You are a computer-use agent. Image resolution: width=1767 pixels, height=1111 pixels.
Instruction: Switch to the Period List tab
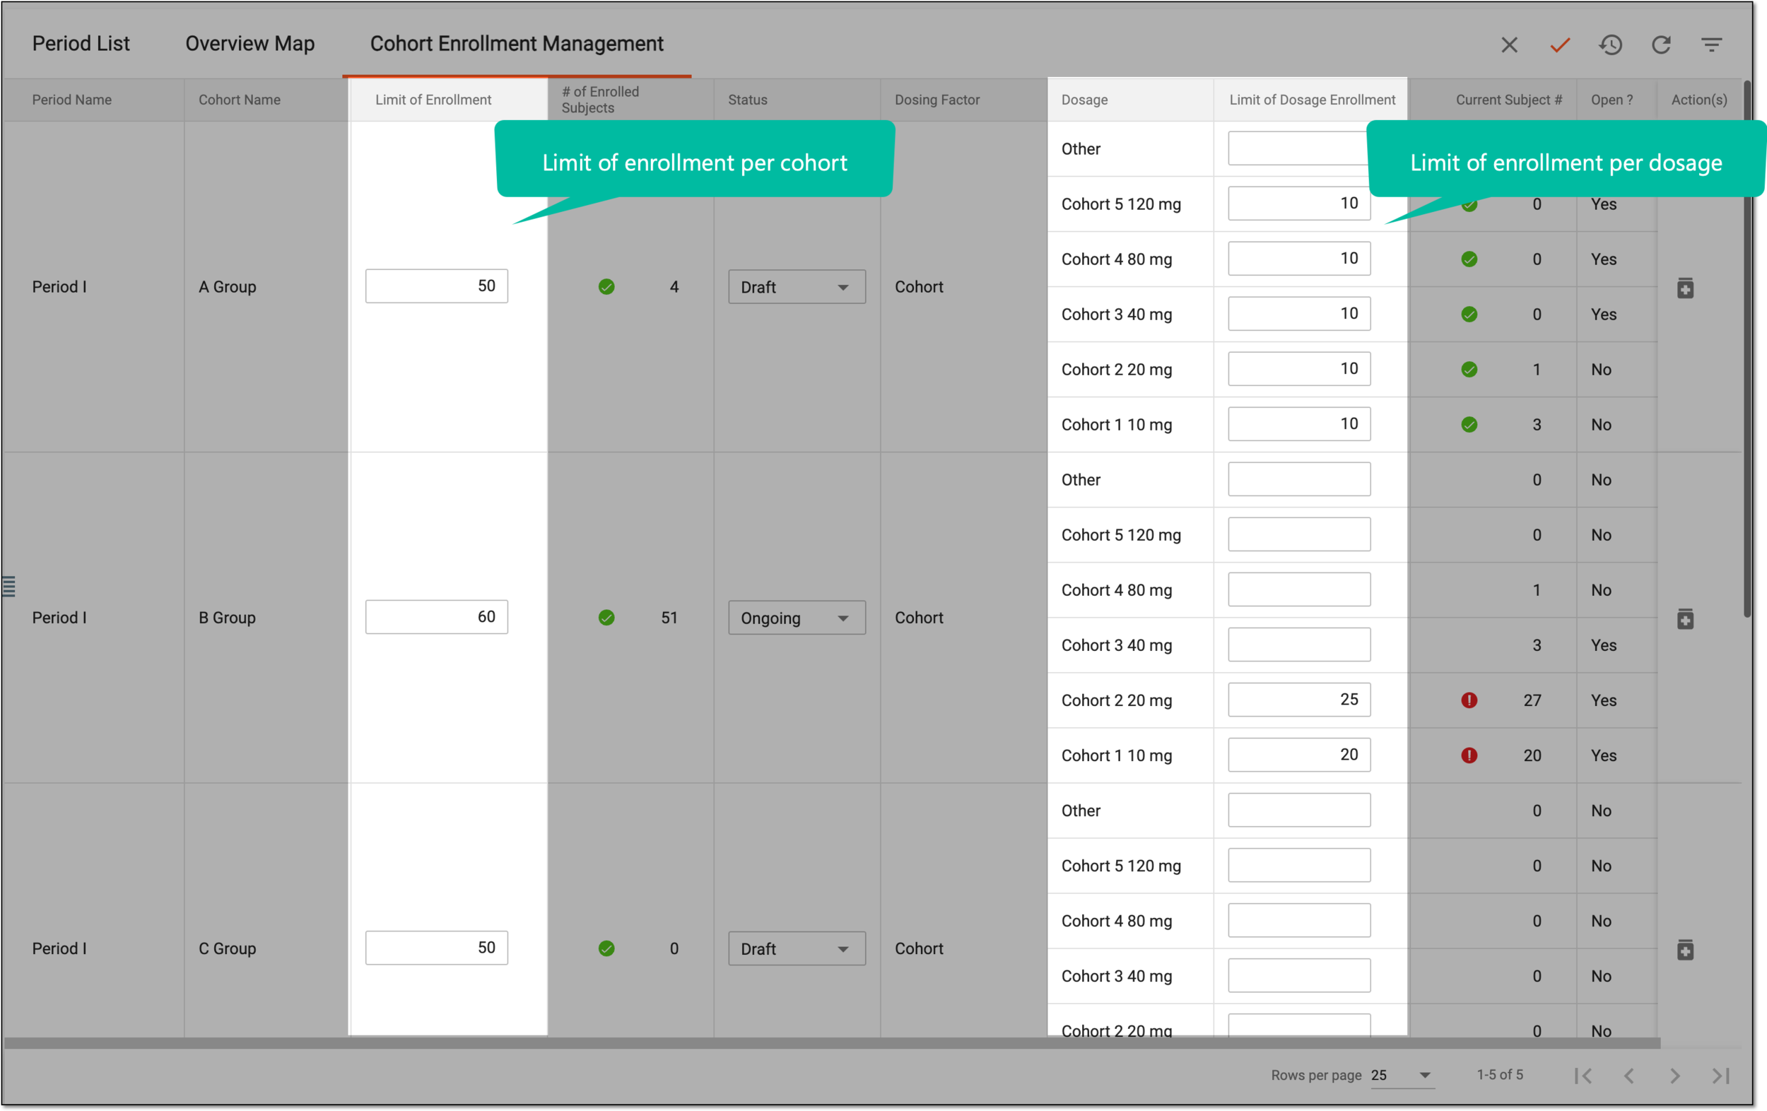point(81,43)
